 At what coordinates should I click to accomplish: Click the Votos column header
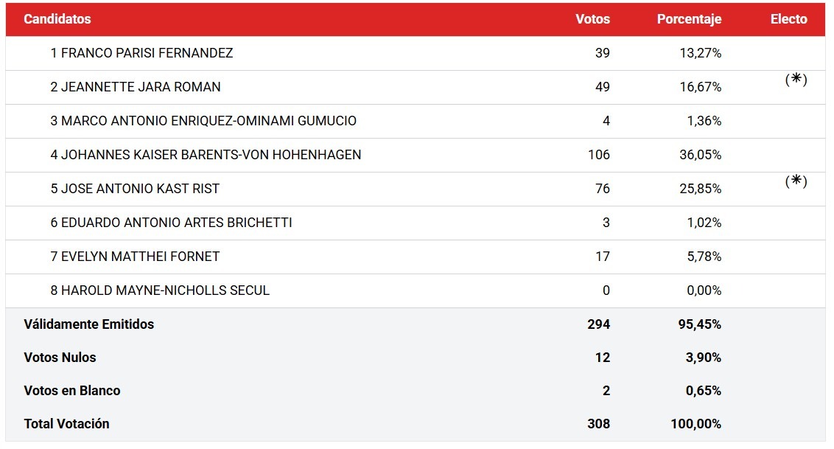tap(592, 19)
